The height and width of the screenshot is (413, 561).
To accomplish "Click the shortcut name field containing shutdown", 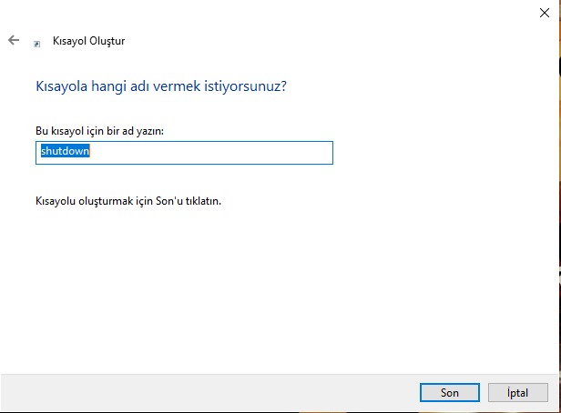I will (184, 153).
